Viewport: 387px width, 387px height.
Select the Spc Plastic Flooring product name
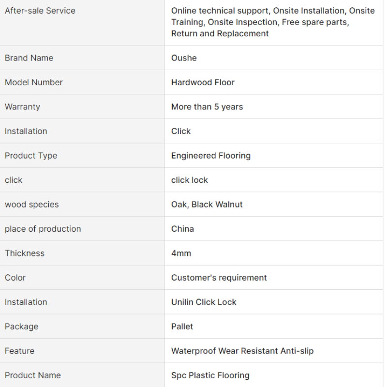coord(210,376)
